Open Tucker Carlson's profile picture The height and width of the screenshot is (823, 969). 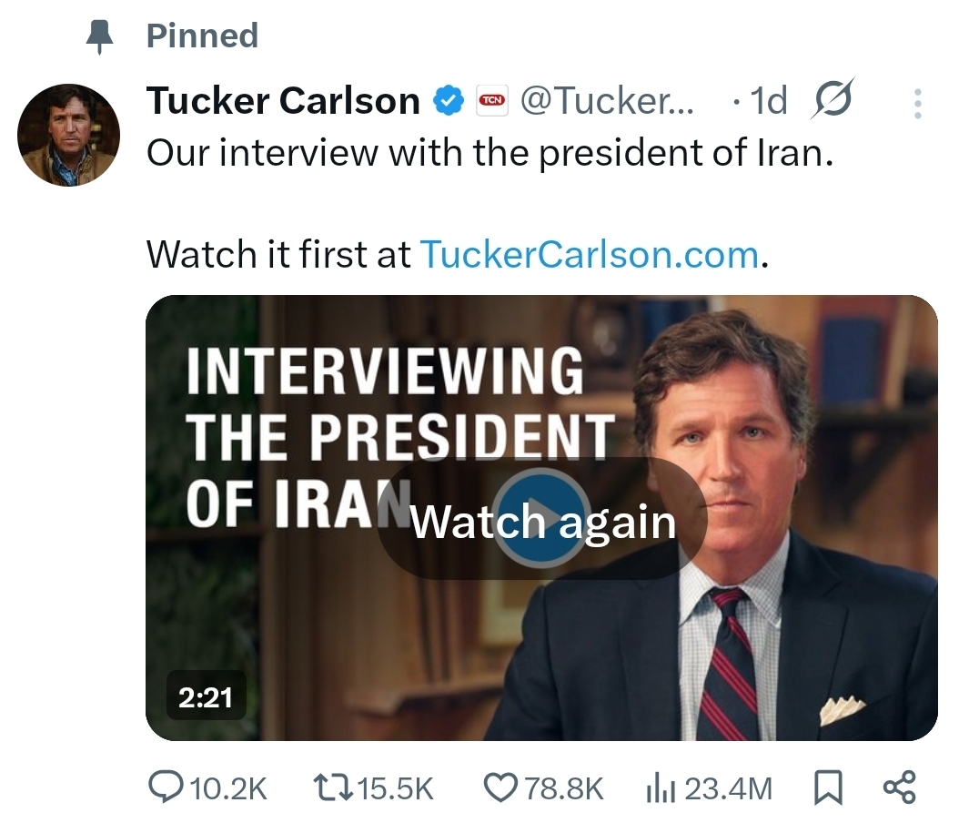[x=69, y=135]
